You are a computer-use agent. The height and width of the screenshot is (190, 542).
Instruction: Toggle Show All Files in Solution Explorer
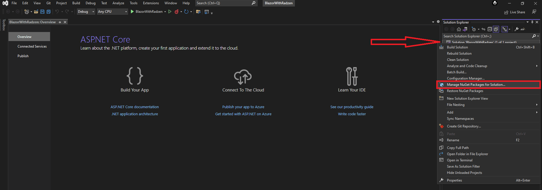click(496, 29)
